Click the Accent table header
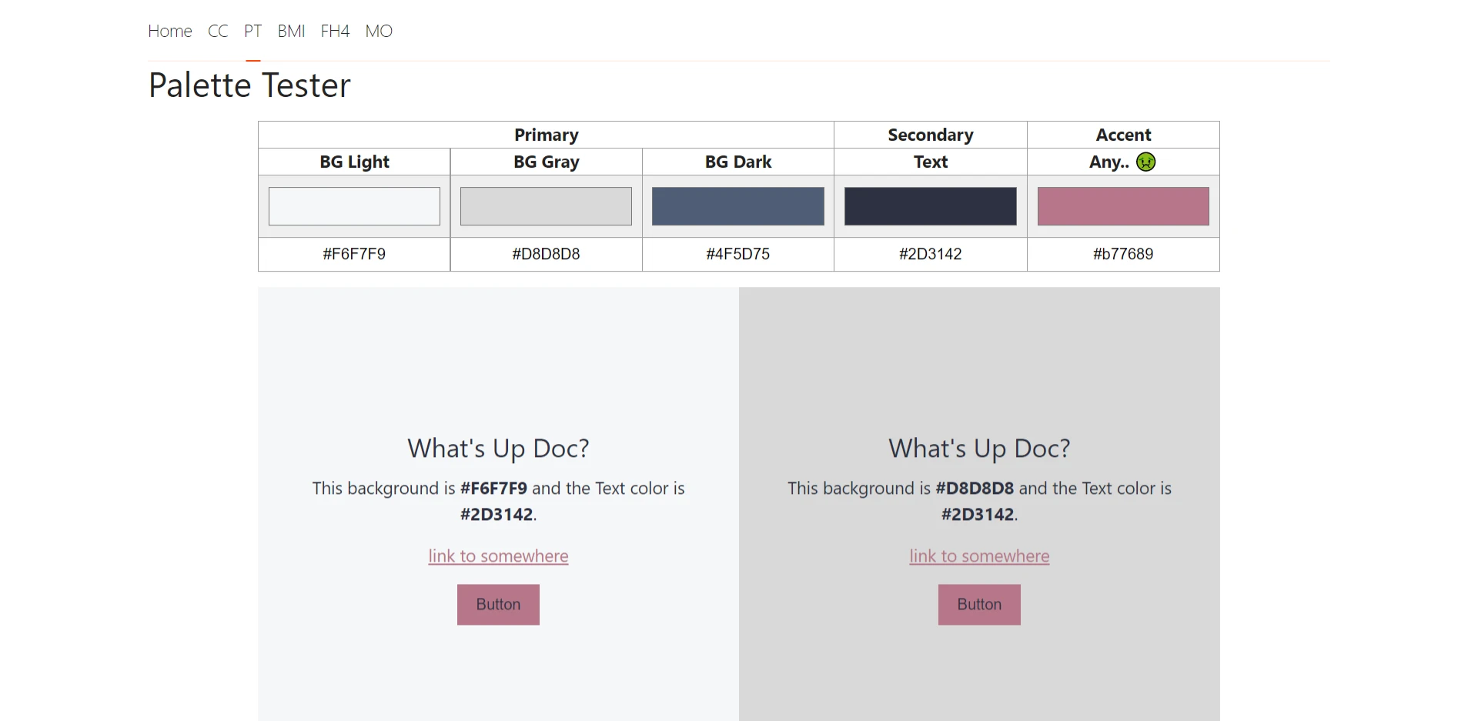Screen dimensions: 1478x721 click(x=1123, y=135)
